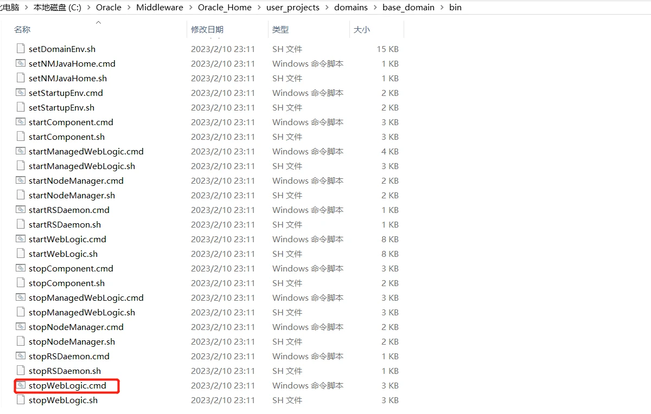The image size is (651, 414).
Task: Sort by 名称 column header
Action: [22, 29]
